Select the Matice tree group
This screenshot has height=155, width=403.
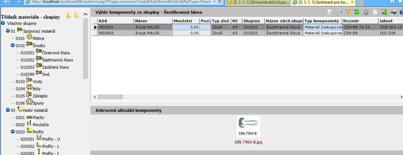pyautogui.click(x=38, y=38)
